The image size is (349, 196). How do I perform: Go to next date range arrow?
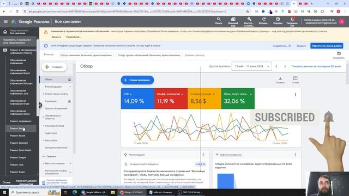(x=285, y=66)
